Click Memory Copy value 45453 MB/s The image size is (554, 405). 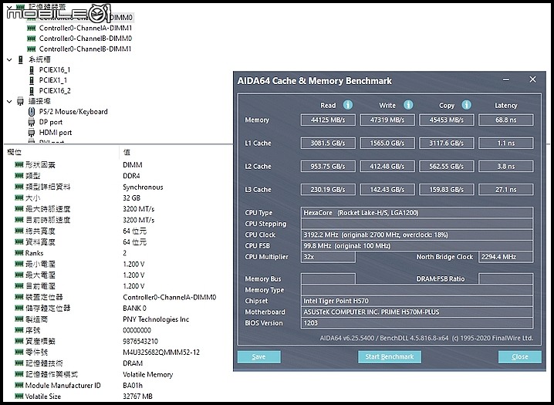click(447, 120)
